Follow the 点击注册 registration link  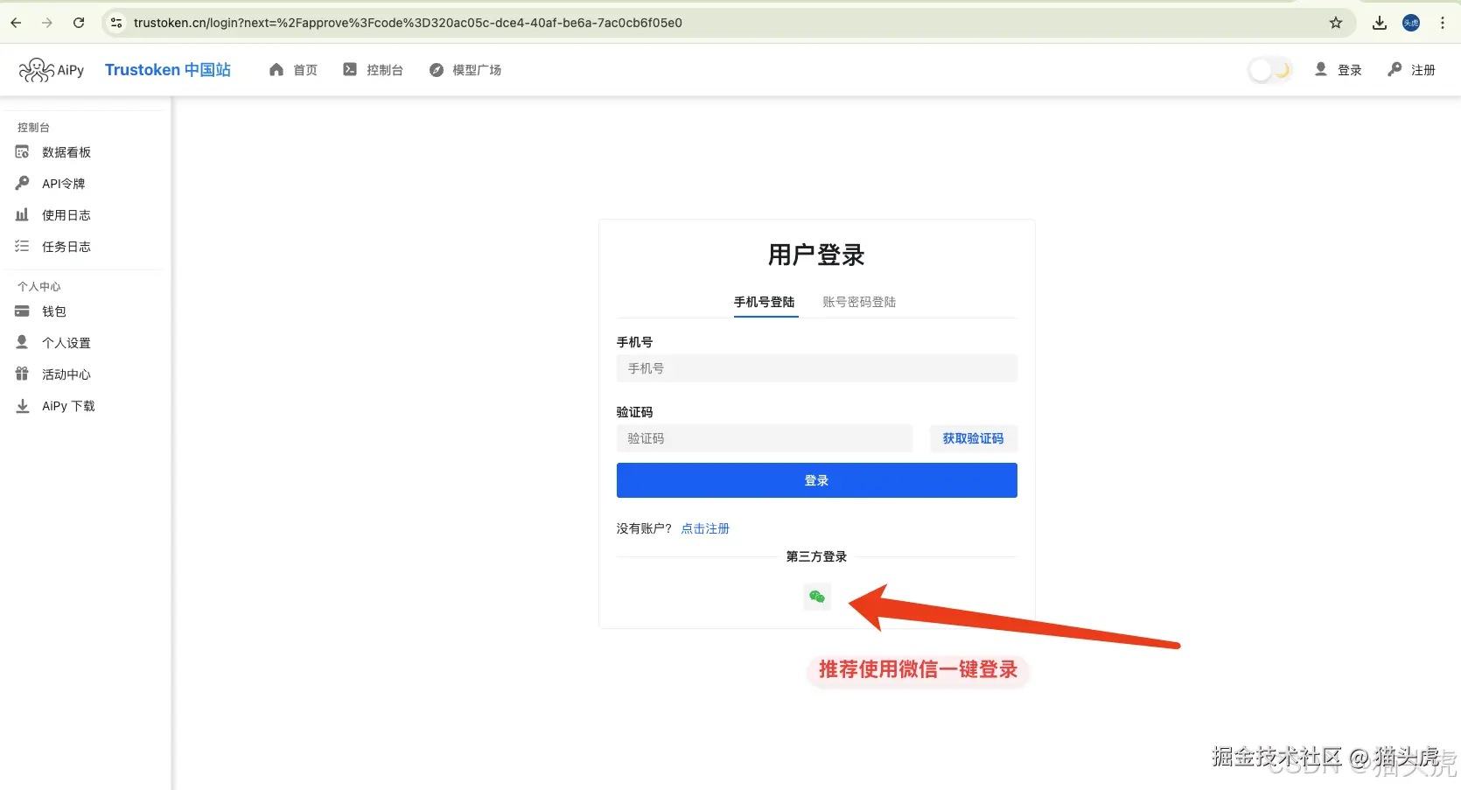pyautogui.click(x=704, y=528)
